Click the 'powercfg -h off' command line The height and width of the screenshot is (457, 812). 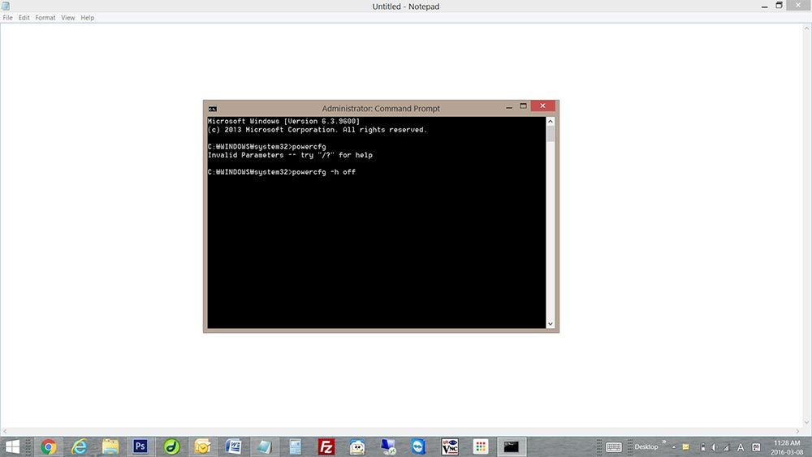[x=282, y=172]
